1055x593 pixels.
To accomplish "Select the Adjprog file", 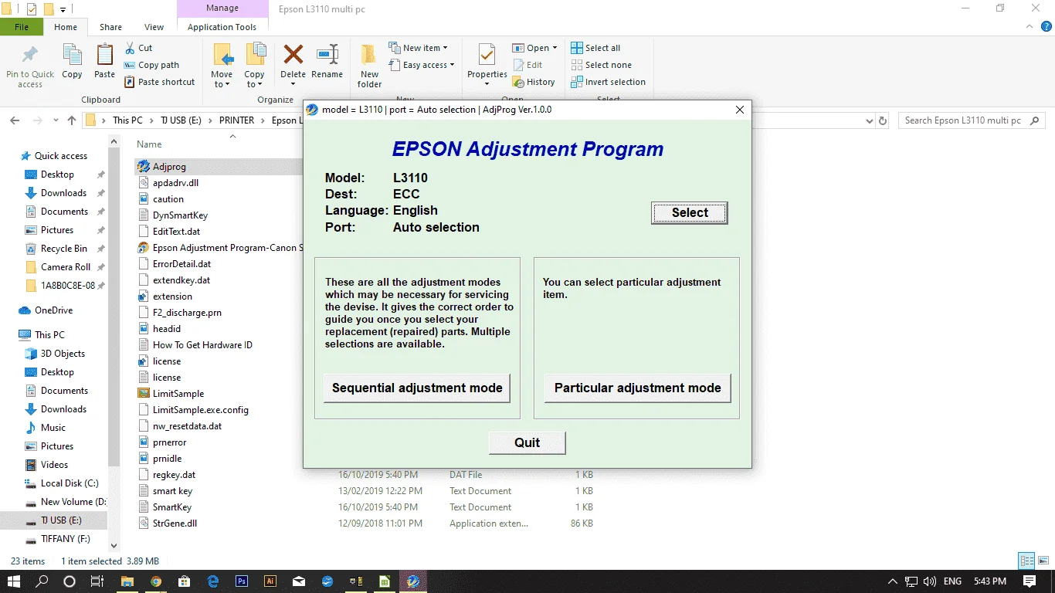I will (x=169, y=167).
